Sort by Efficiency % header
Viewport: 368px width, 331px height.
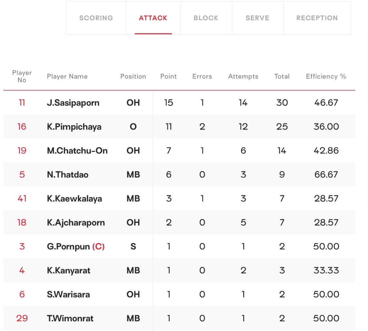pos(326,76)
